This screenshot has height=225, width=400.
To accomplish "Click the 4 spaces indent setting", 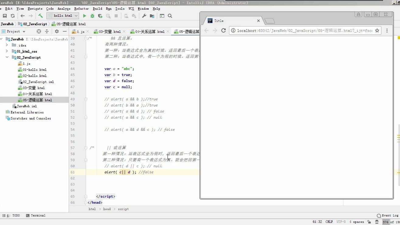I will click(357, 222).
